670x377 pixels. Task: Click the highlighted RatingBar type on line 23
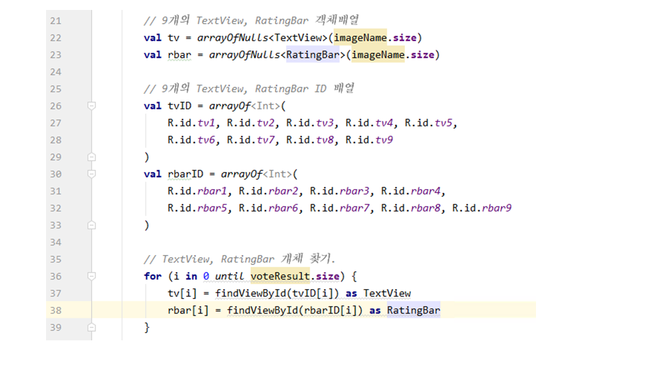312,54
